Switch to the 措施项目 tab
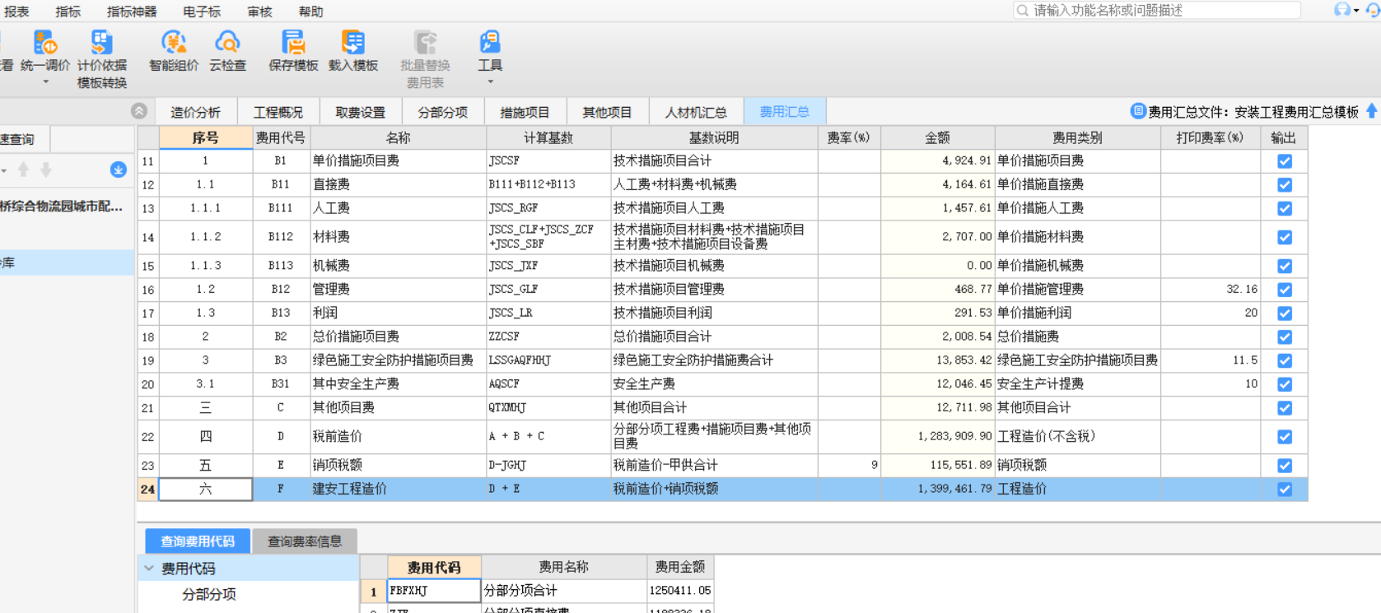This screenshot has height=613, width=1381. coord(525,112)
